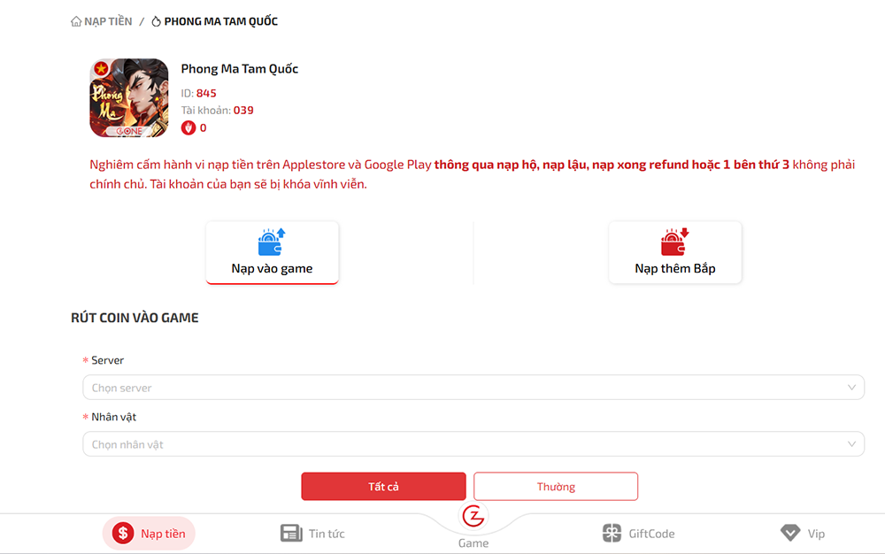
Task: Open Nạp tiền in bottom navigation
Action: [149, 534]
